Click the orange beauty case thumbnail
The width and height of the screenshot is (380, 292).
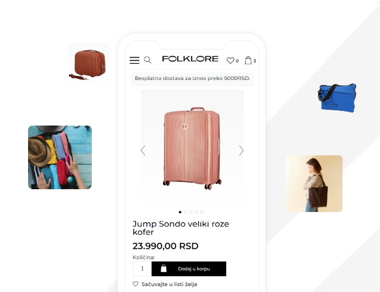tap(88, 64)
